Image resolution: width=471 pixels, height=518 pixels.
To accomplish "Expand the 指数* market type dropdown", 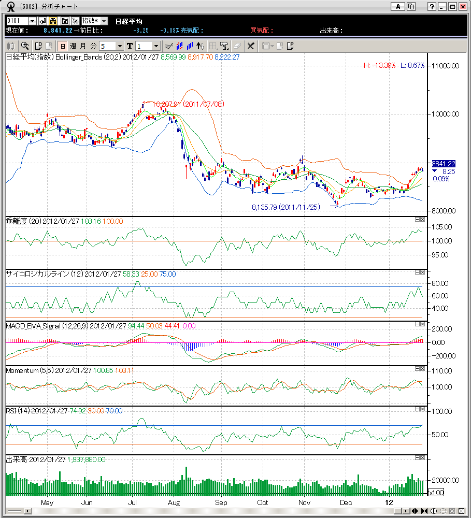I will 104,21.
